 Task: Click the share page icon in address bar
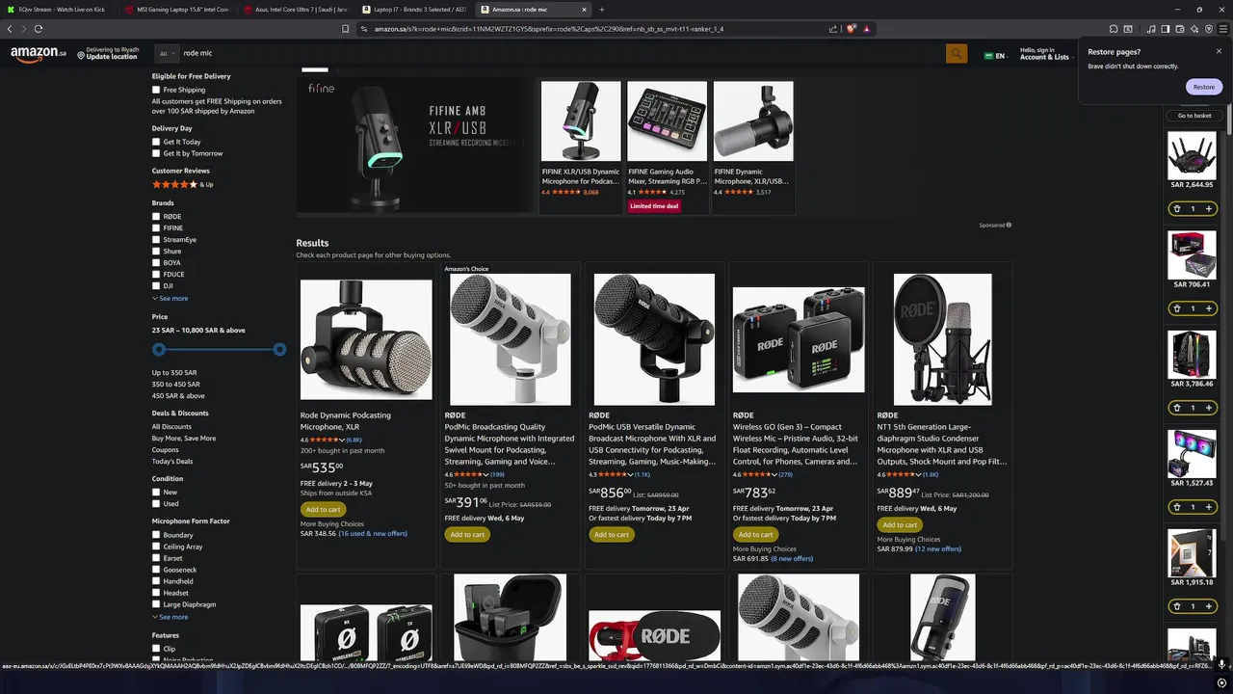click(833, 29)
